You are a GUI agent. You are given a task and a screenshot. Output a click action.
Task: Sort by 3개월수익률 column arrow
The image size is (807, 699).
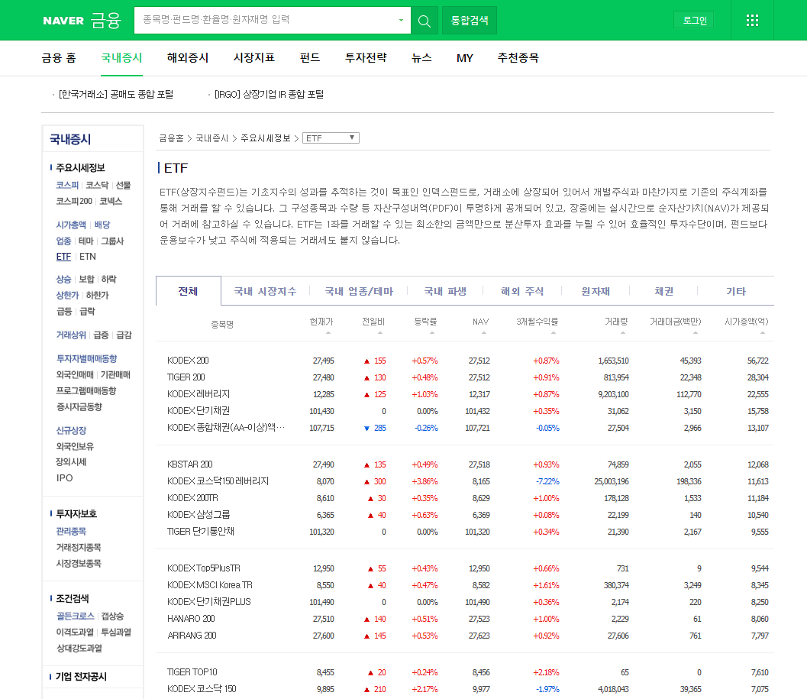coord(554,333)
